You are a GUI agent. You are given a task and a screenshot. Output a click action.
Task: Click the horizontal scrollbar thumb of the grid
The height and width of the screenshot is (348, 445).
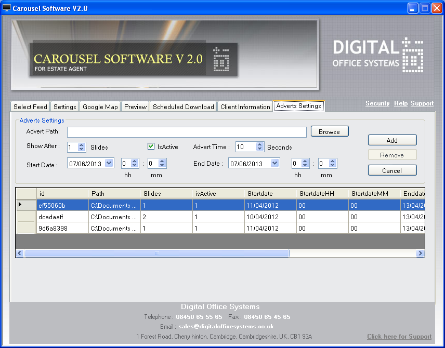(x=157, y=253)
